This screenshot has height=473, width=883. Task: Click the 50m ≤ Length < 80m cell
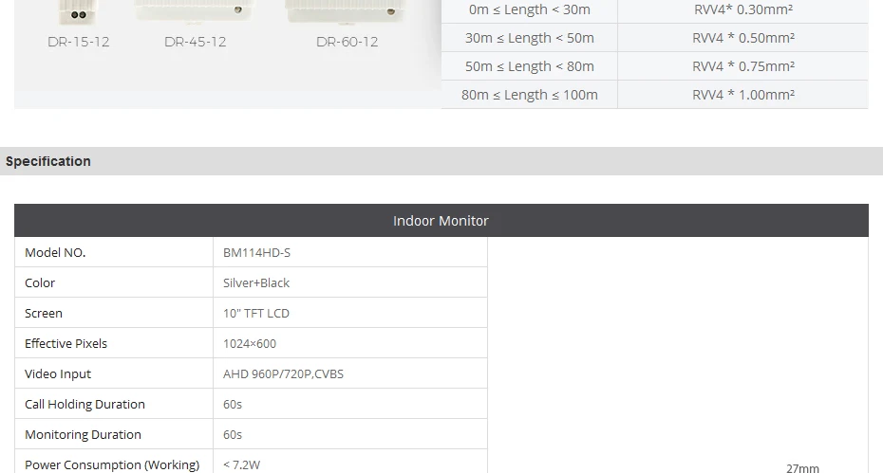(x=530, y=66)
